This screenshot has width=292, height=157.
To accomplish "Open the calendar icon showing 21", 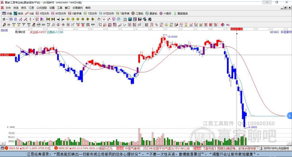I will [x=125, y=19].
